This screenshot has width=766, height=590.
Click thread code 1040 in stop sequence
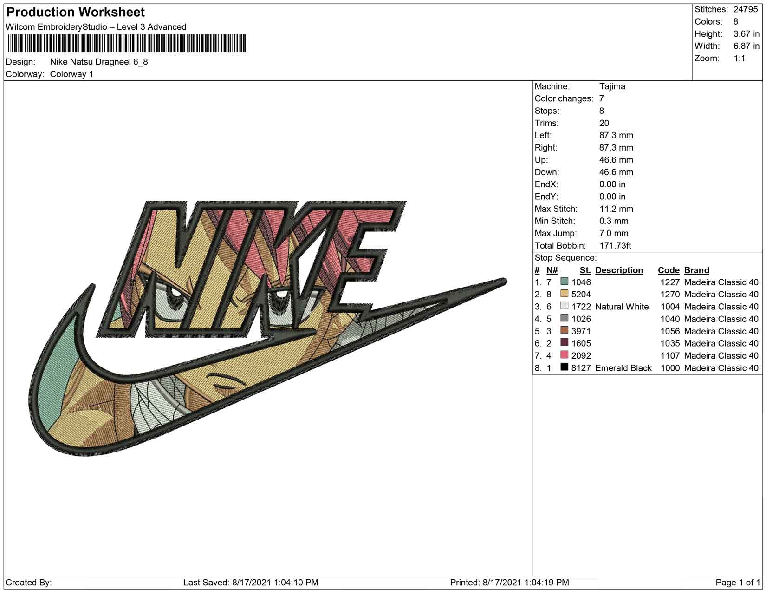point(670,319)
